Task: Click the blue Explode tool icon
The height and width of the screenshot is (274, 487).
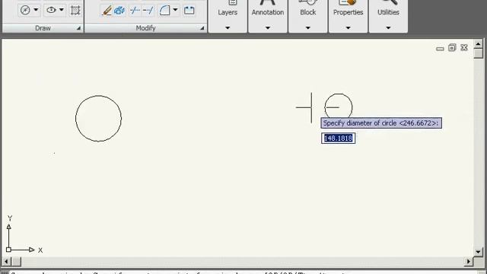Action: [x=119, y=11]
